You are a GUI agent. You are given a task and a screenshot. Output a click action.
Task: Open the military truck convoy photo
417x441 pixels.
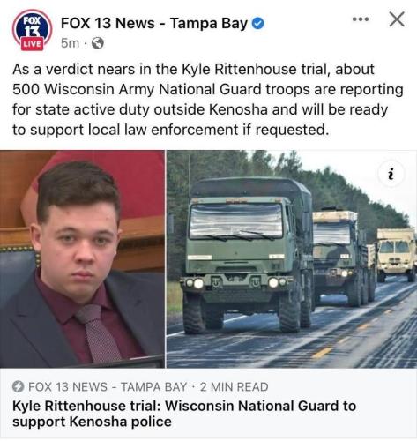pos(292,259)
